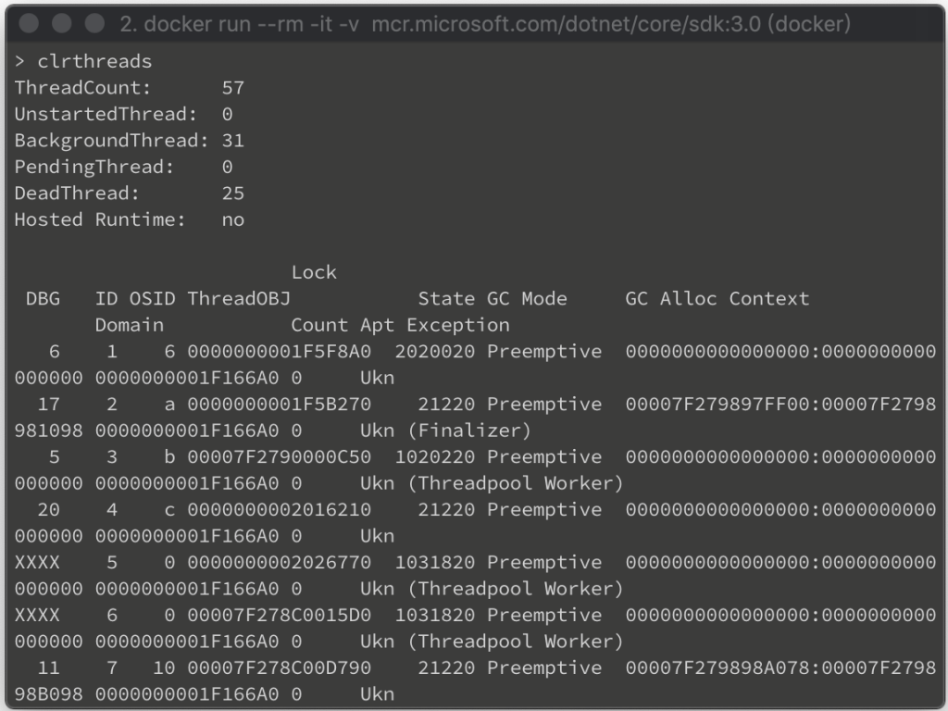This screenshot has height=711, width=948.
Task: Click the first XXXX debugger ID
Action: (37, 562)
